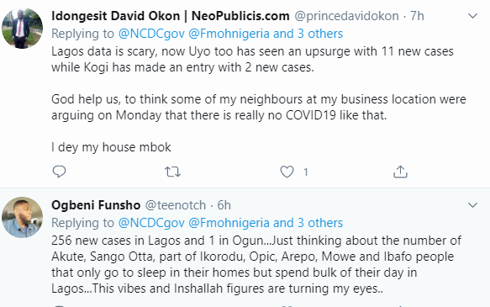Reply to Idongesit David Okon's tweet
The width and height of the screenshot is (490, 307).
coord(59,172)
